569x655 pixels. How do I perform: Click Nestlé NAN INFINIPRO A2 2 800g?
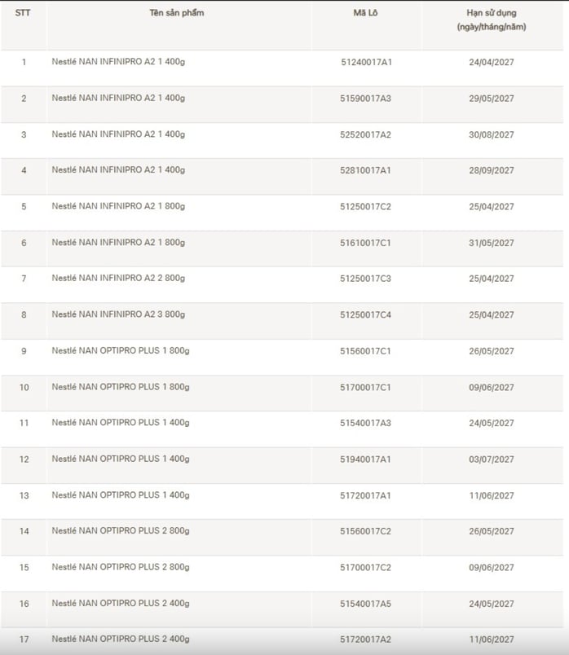click(118, 279)
